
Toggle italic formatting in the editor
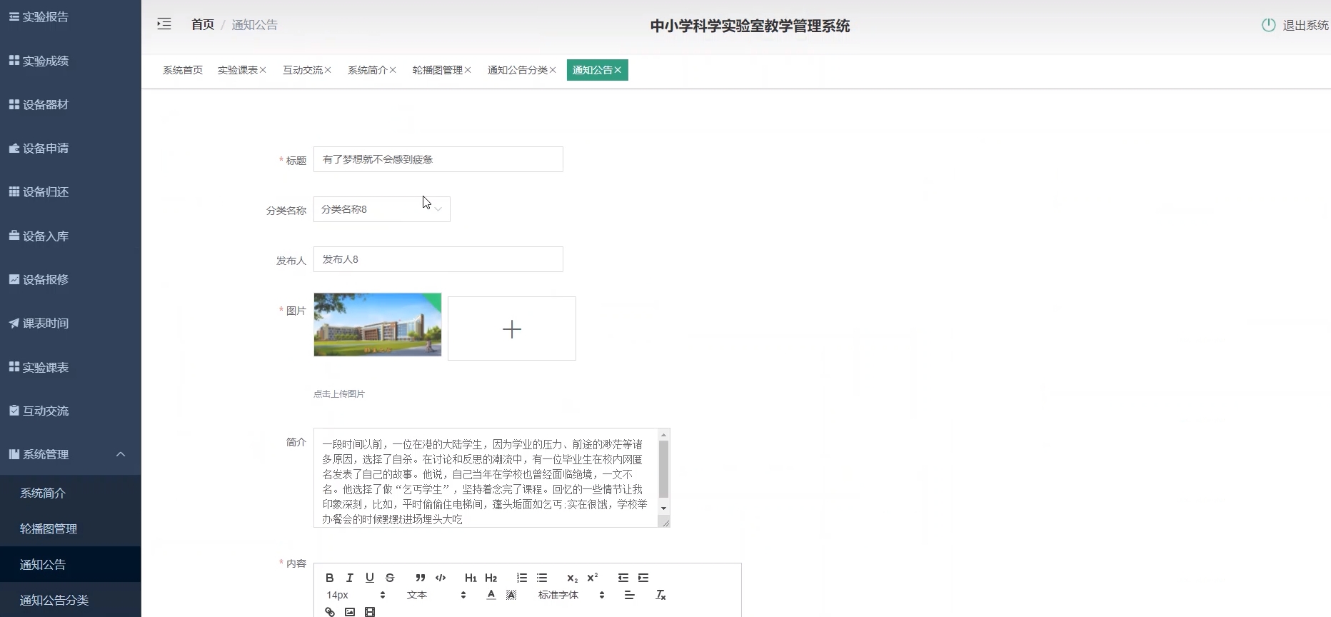349,578
